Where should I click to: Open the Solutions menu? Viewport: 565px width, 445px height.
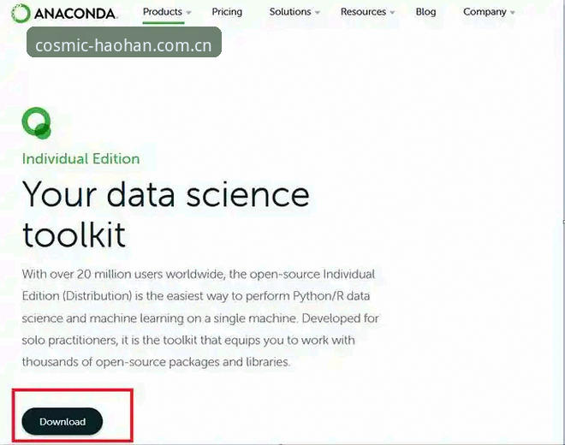point(290,12)
